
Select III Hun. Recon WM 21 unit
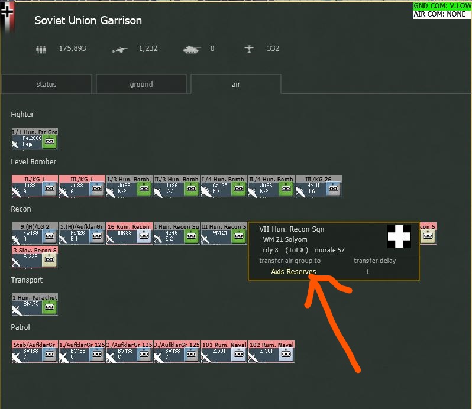(224, 233)
